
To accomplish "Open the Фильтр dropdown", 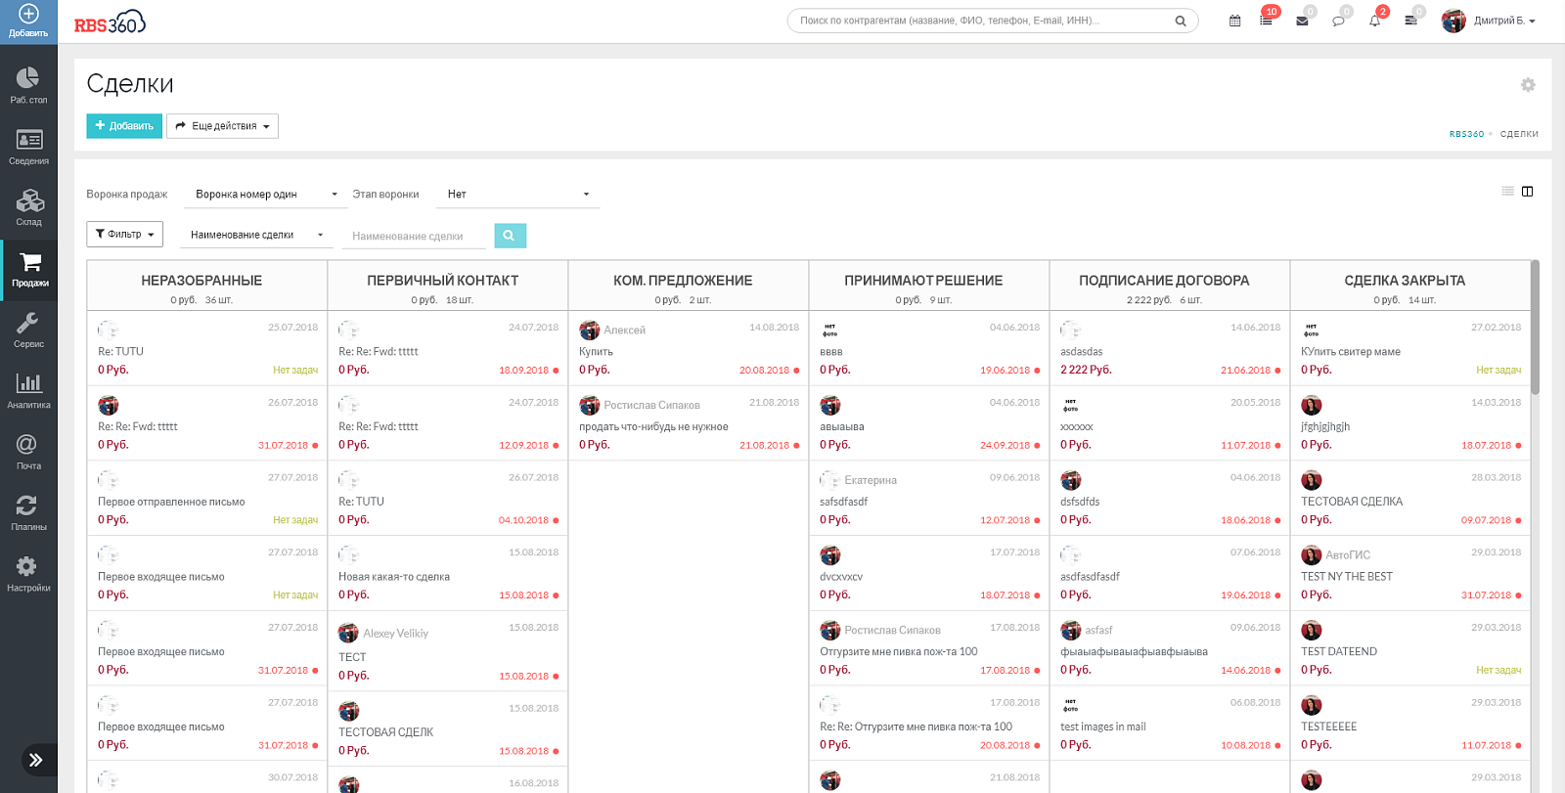I will point(124,235).
